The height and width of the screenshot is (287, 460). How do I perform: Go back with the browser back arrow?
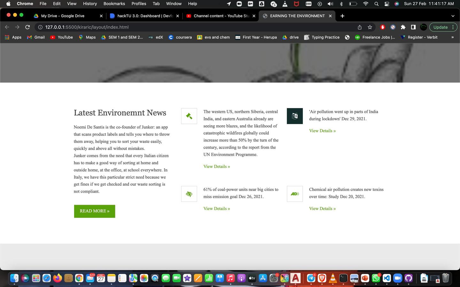point(7,27)
